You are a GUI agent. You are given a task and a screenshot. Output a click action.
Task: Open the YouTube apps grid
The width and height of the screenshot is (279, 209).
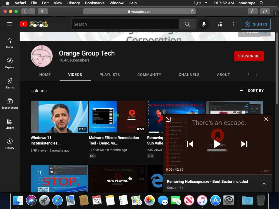[x=220, y=24]
